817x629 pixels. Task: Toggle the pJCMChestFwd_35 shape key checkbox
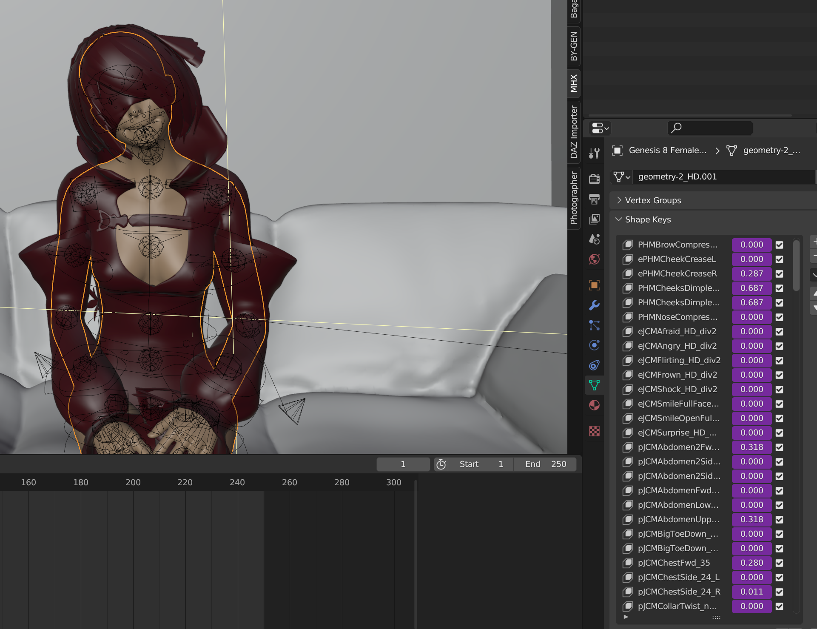coord(779,563)
